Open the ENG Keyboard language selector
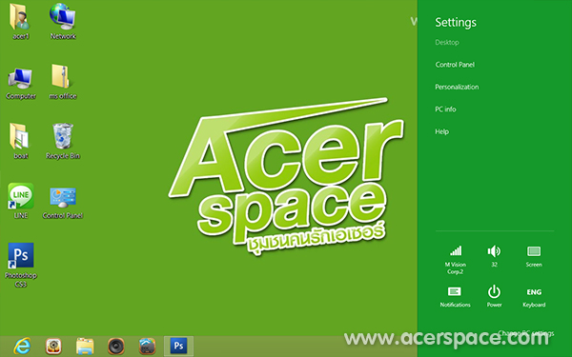 (534, 297)
